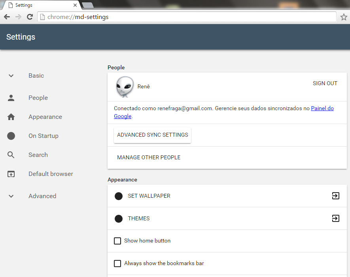The image size is (350, 277).
Task: Click the Appearance house icon in sidebar
Action: point(11,117)
